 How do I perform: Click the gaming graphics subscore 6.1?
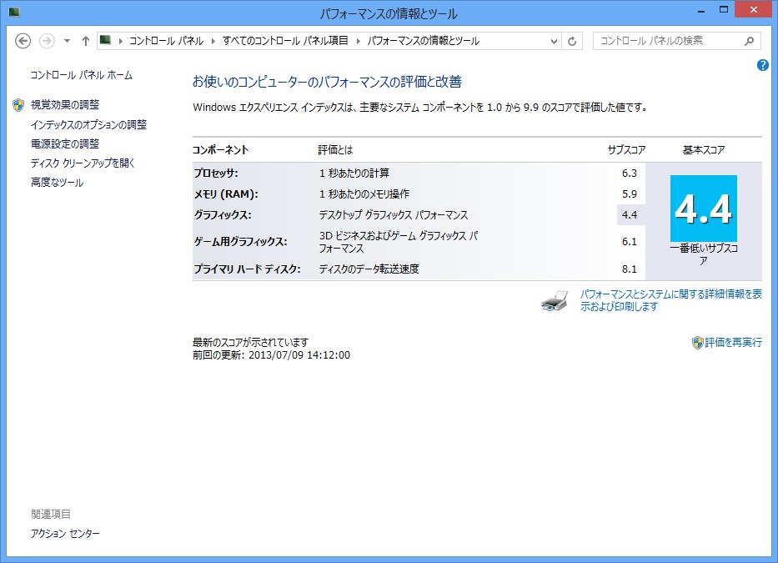(x=629, y=242)
